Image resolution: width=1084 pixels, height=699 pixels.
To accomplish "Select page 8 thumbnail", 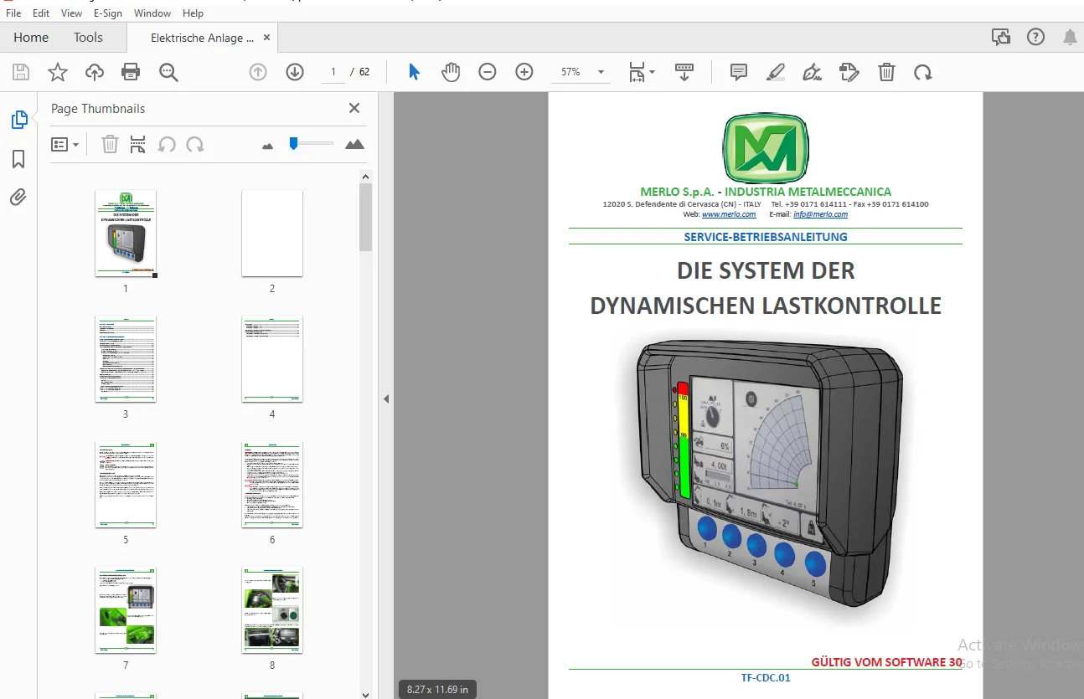I will pos(272,610).
